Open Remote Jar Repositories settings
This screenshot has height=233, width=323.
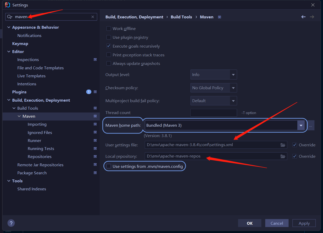[40, 165]
